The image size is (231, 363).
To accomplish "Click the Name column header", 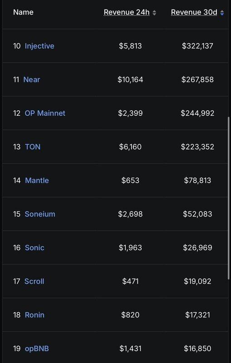I will 23,12.
